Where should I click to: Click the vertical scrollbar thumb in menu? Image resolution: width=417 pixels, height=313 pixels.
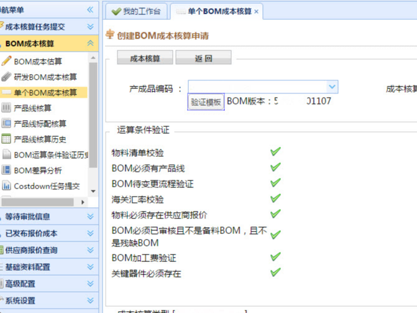pos(93,115)
